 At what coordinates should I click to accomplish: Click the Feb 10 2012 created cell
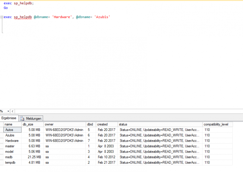point(107,157)
